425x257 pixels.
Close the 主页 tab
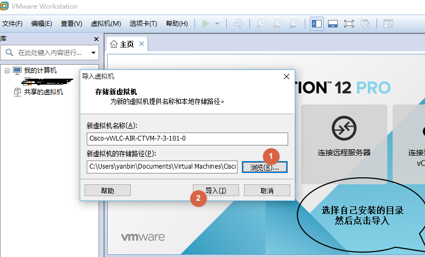pos(142,44)
